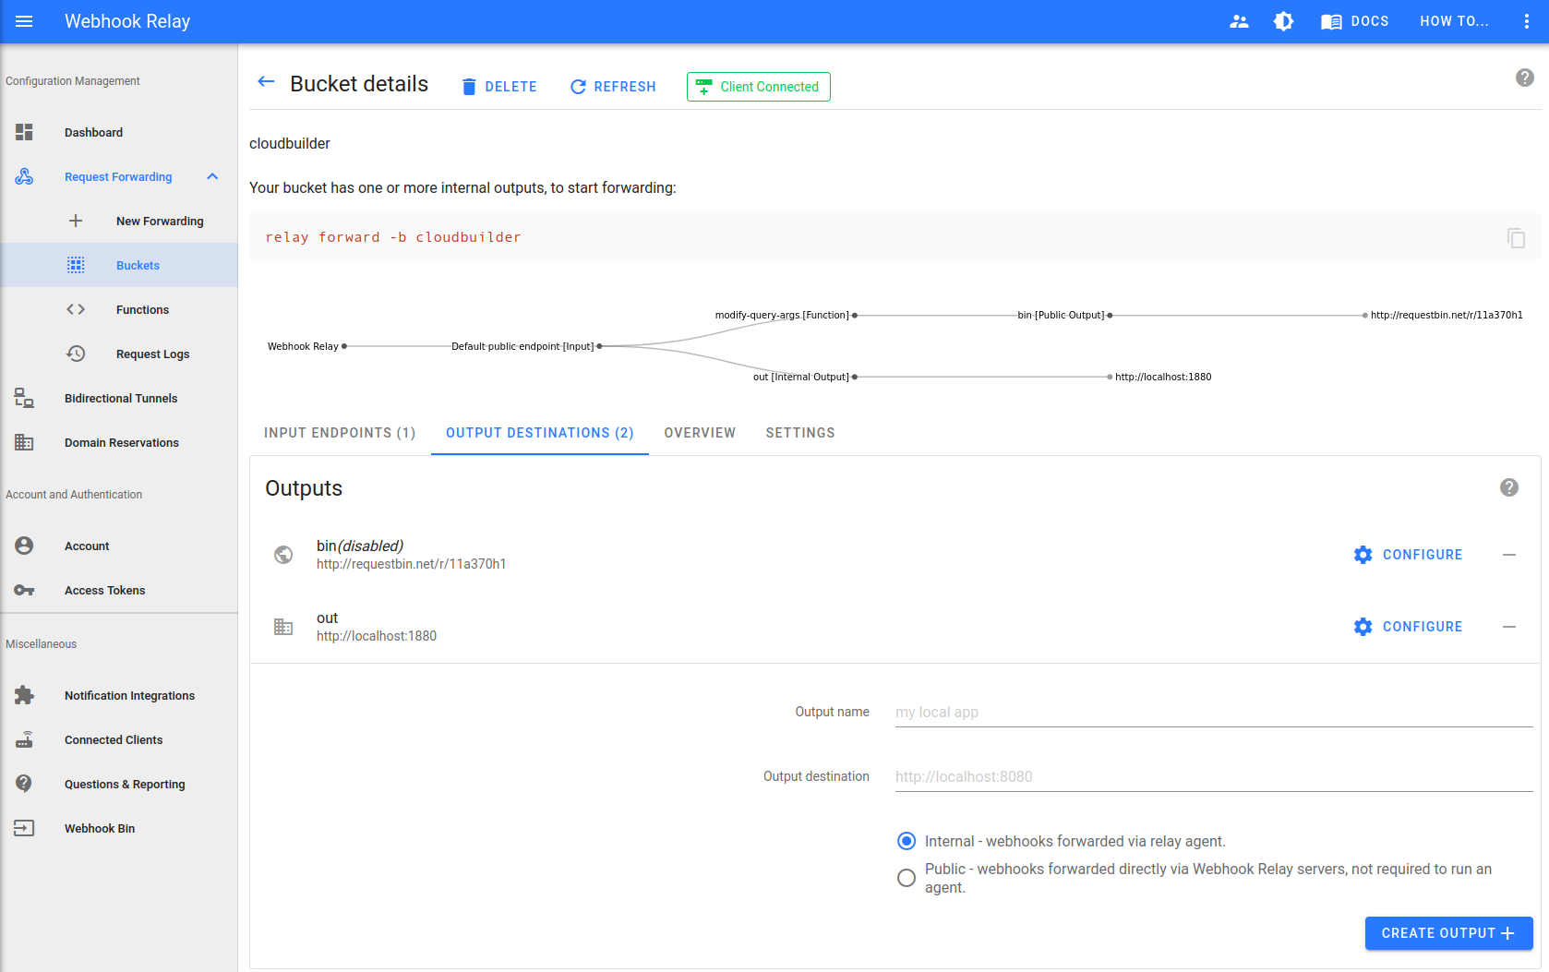This screenshot has height=972, width=1549.
Task: Select the Buckets icon in the sidebar
Action: 76,265
